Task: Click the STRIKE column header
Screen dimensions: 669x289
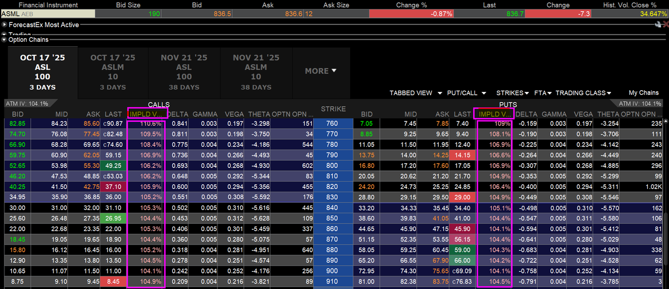Action: (x=333, y=109)
